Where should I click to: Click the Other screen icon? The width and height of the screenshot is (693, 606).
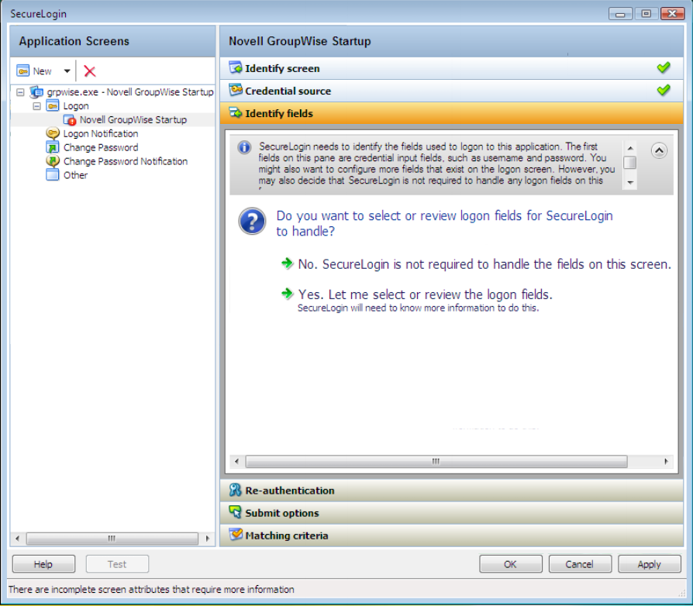pyautogui.click(x=53, y=175)
